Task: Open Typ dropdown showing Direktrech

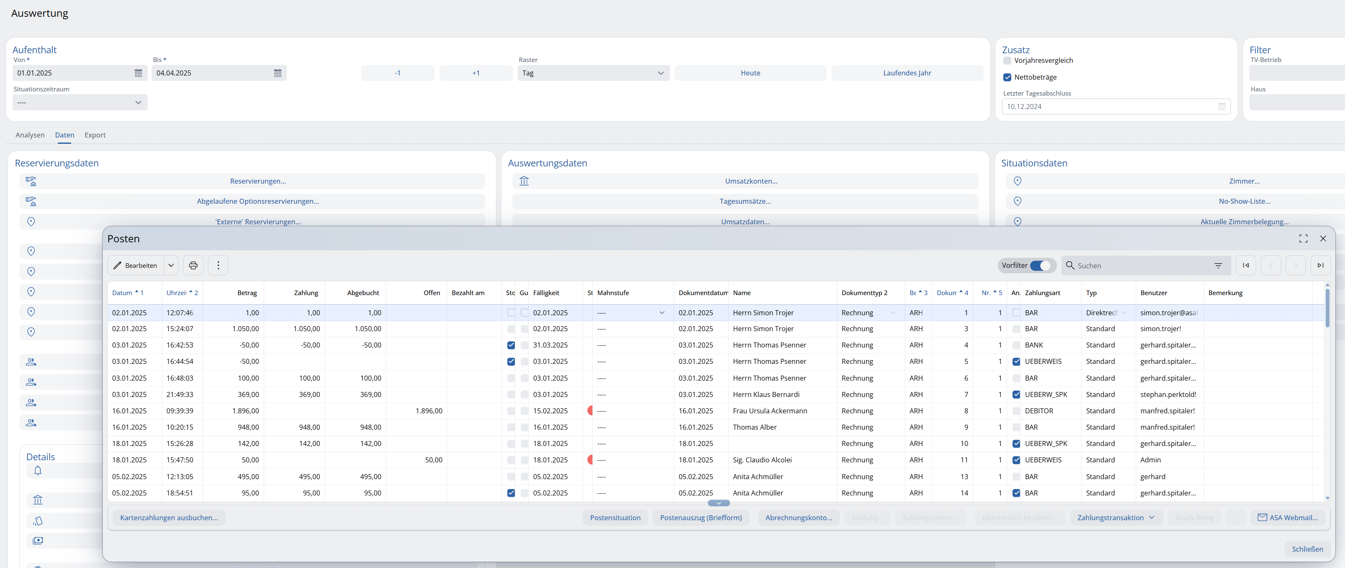Action: click(x=1124, y=313)
